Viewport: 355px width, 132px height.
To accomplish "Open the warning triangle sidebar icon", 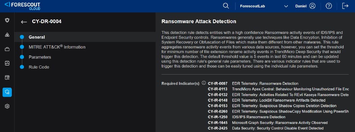I will point(7,35).
